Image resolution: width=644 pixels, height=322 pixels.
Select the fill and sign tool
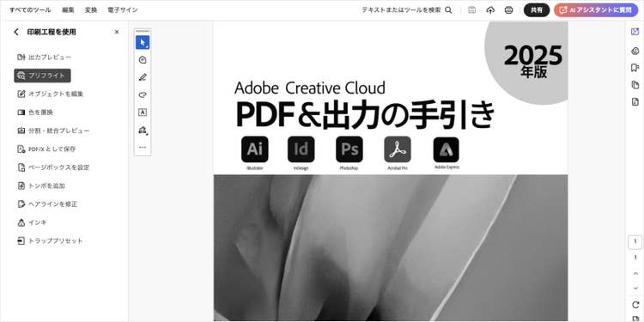click(143, 130)
